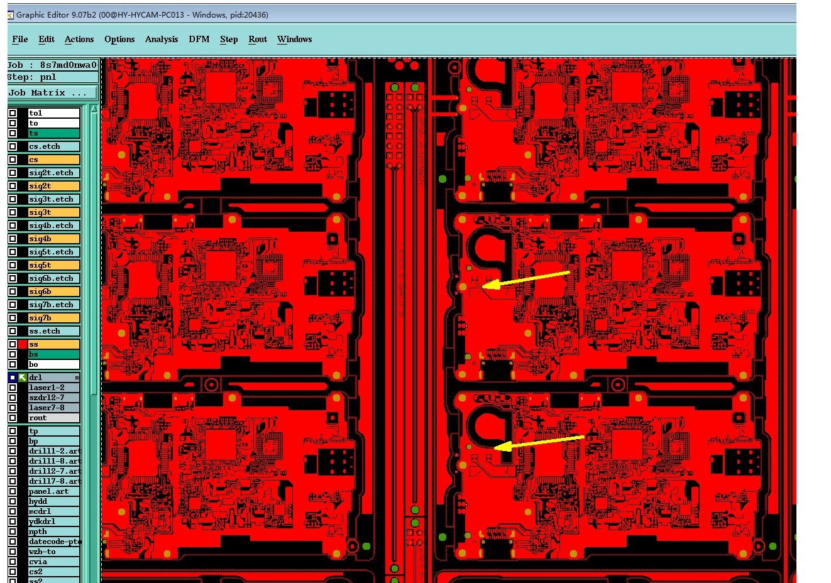Open the Step menu
The width and height of the screenshot is (831, 583).
pyautogui.click(x=229, y=39)
